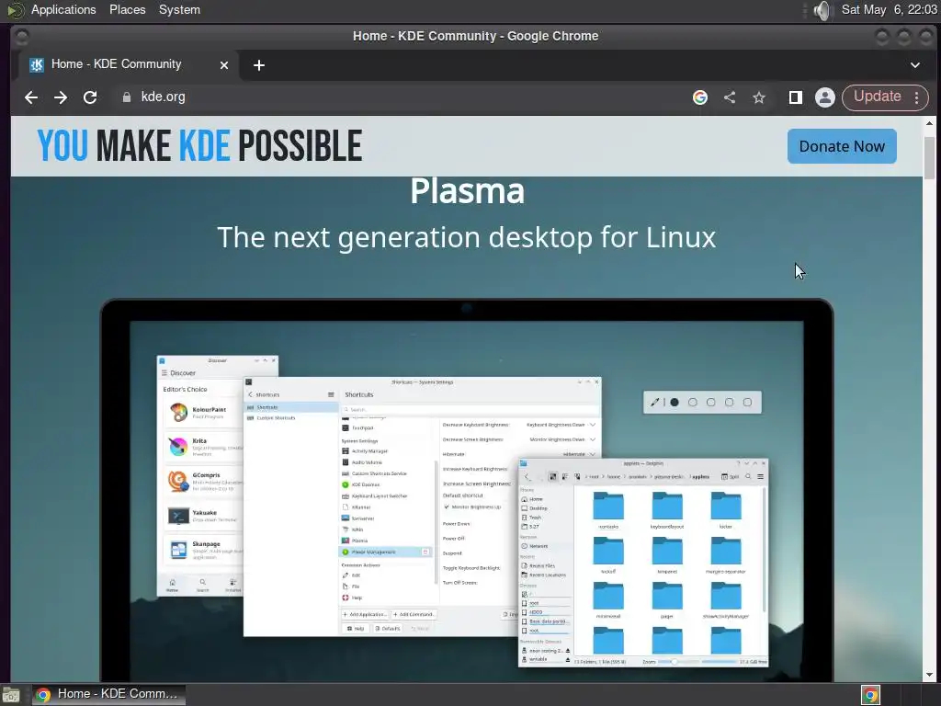The width and height of the screenshot is (941, 706).
Task: Click page scrollbar down arrow
Action: tap(930, 675)
